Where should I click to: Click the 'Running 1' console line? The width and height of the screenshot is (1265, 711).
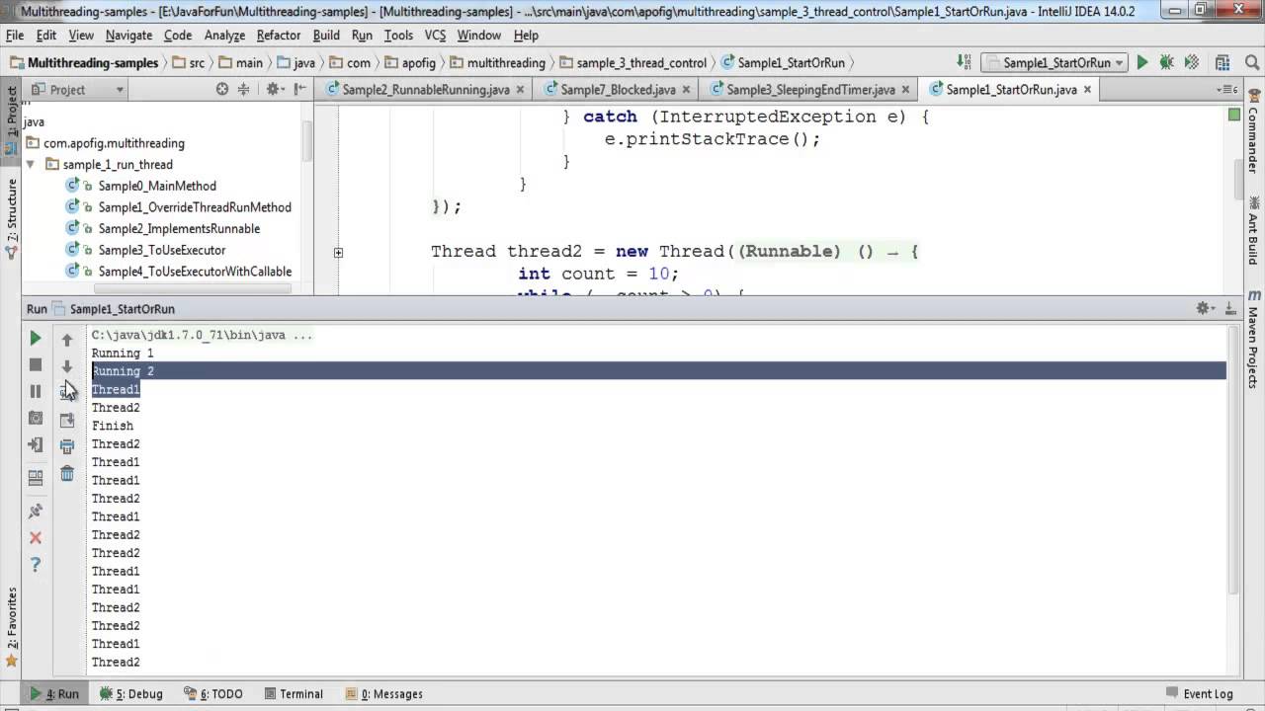123,353
